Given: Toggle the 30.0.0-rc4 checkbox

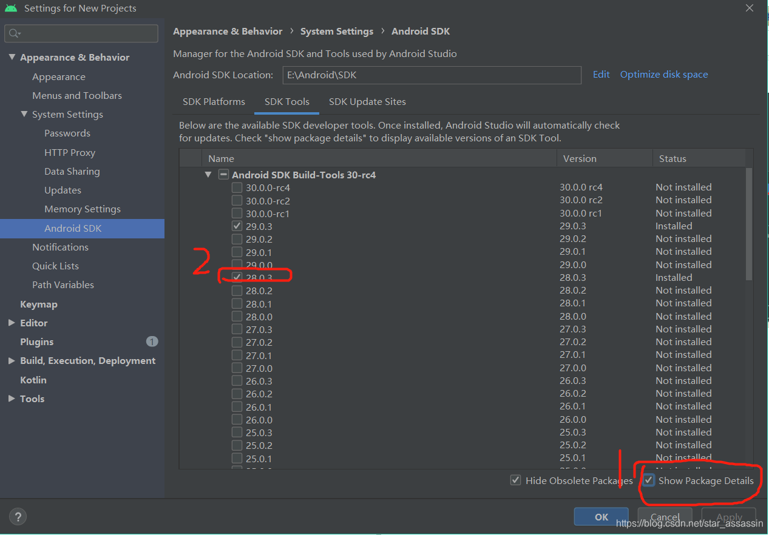Looking at the screenshot, I should tap(237, 187).
